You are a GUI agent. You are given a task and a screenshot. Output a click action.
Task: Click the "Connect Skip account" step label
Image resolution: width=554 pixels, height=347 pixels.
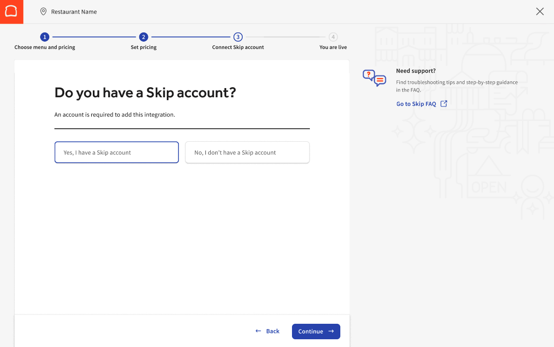point(238,47)
